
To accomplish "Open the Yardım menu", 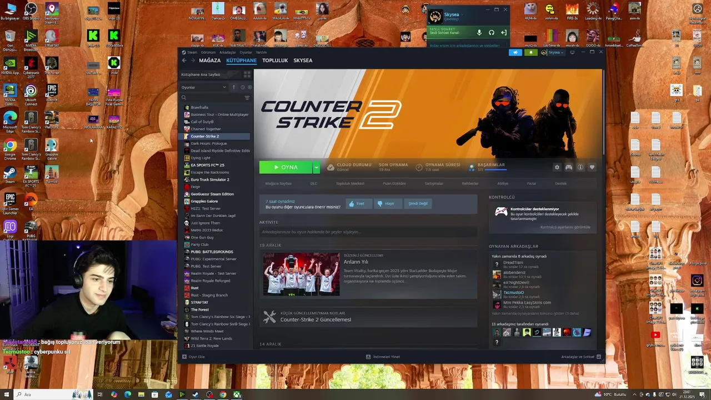I will (x=261, y=52).
